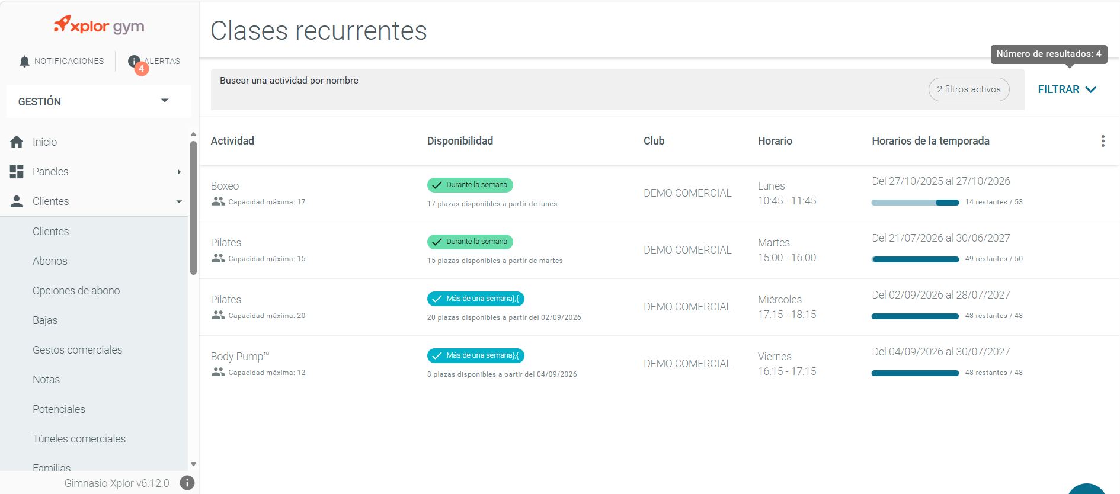Click the xplor gym logo
The image size is (1120, 494).
99,25
